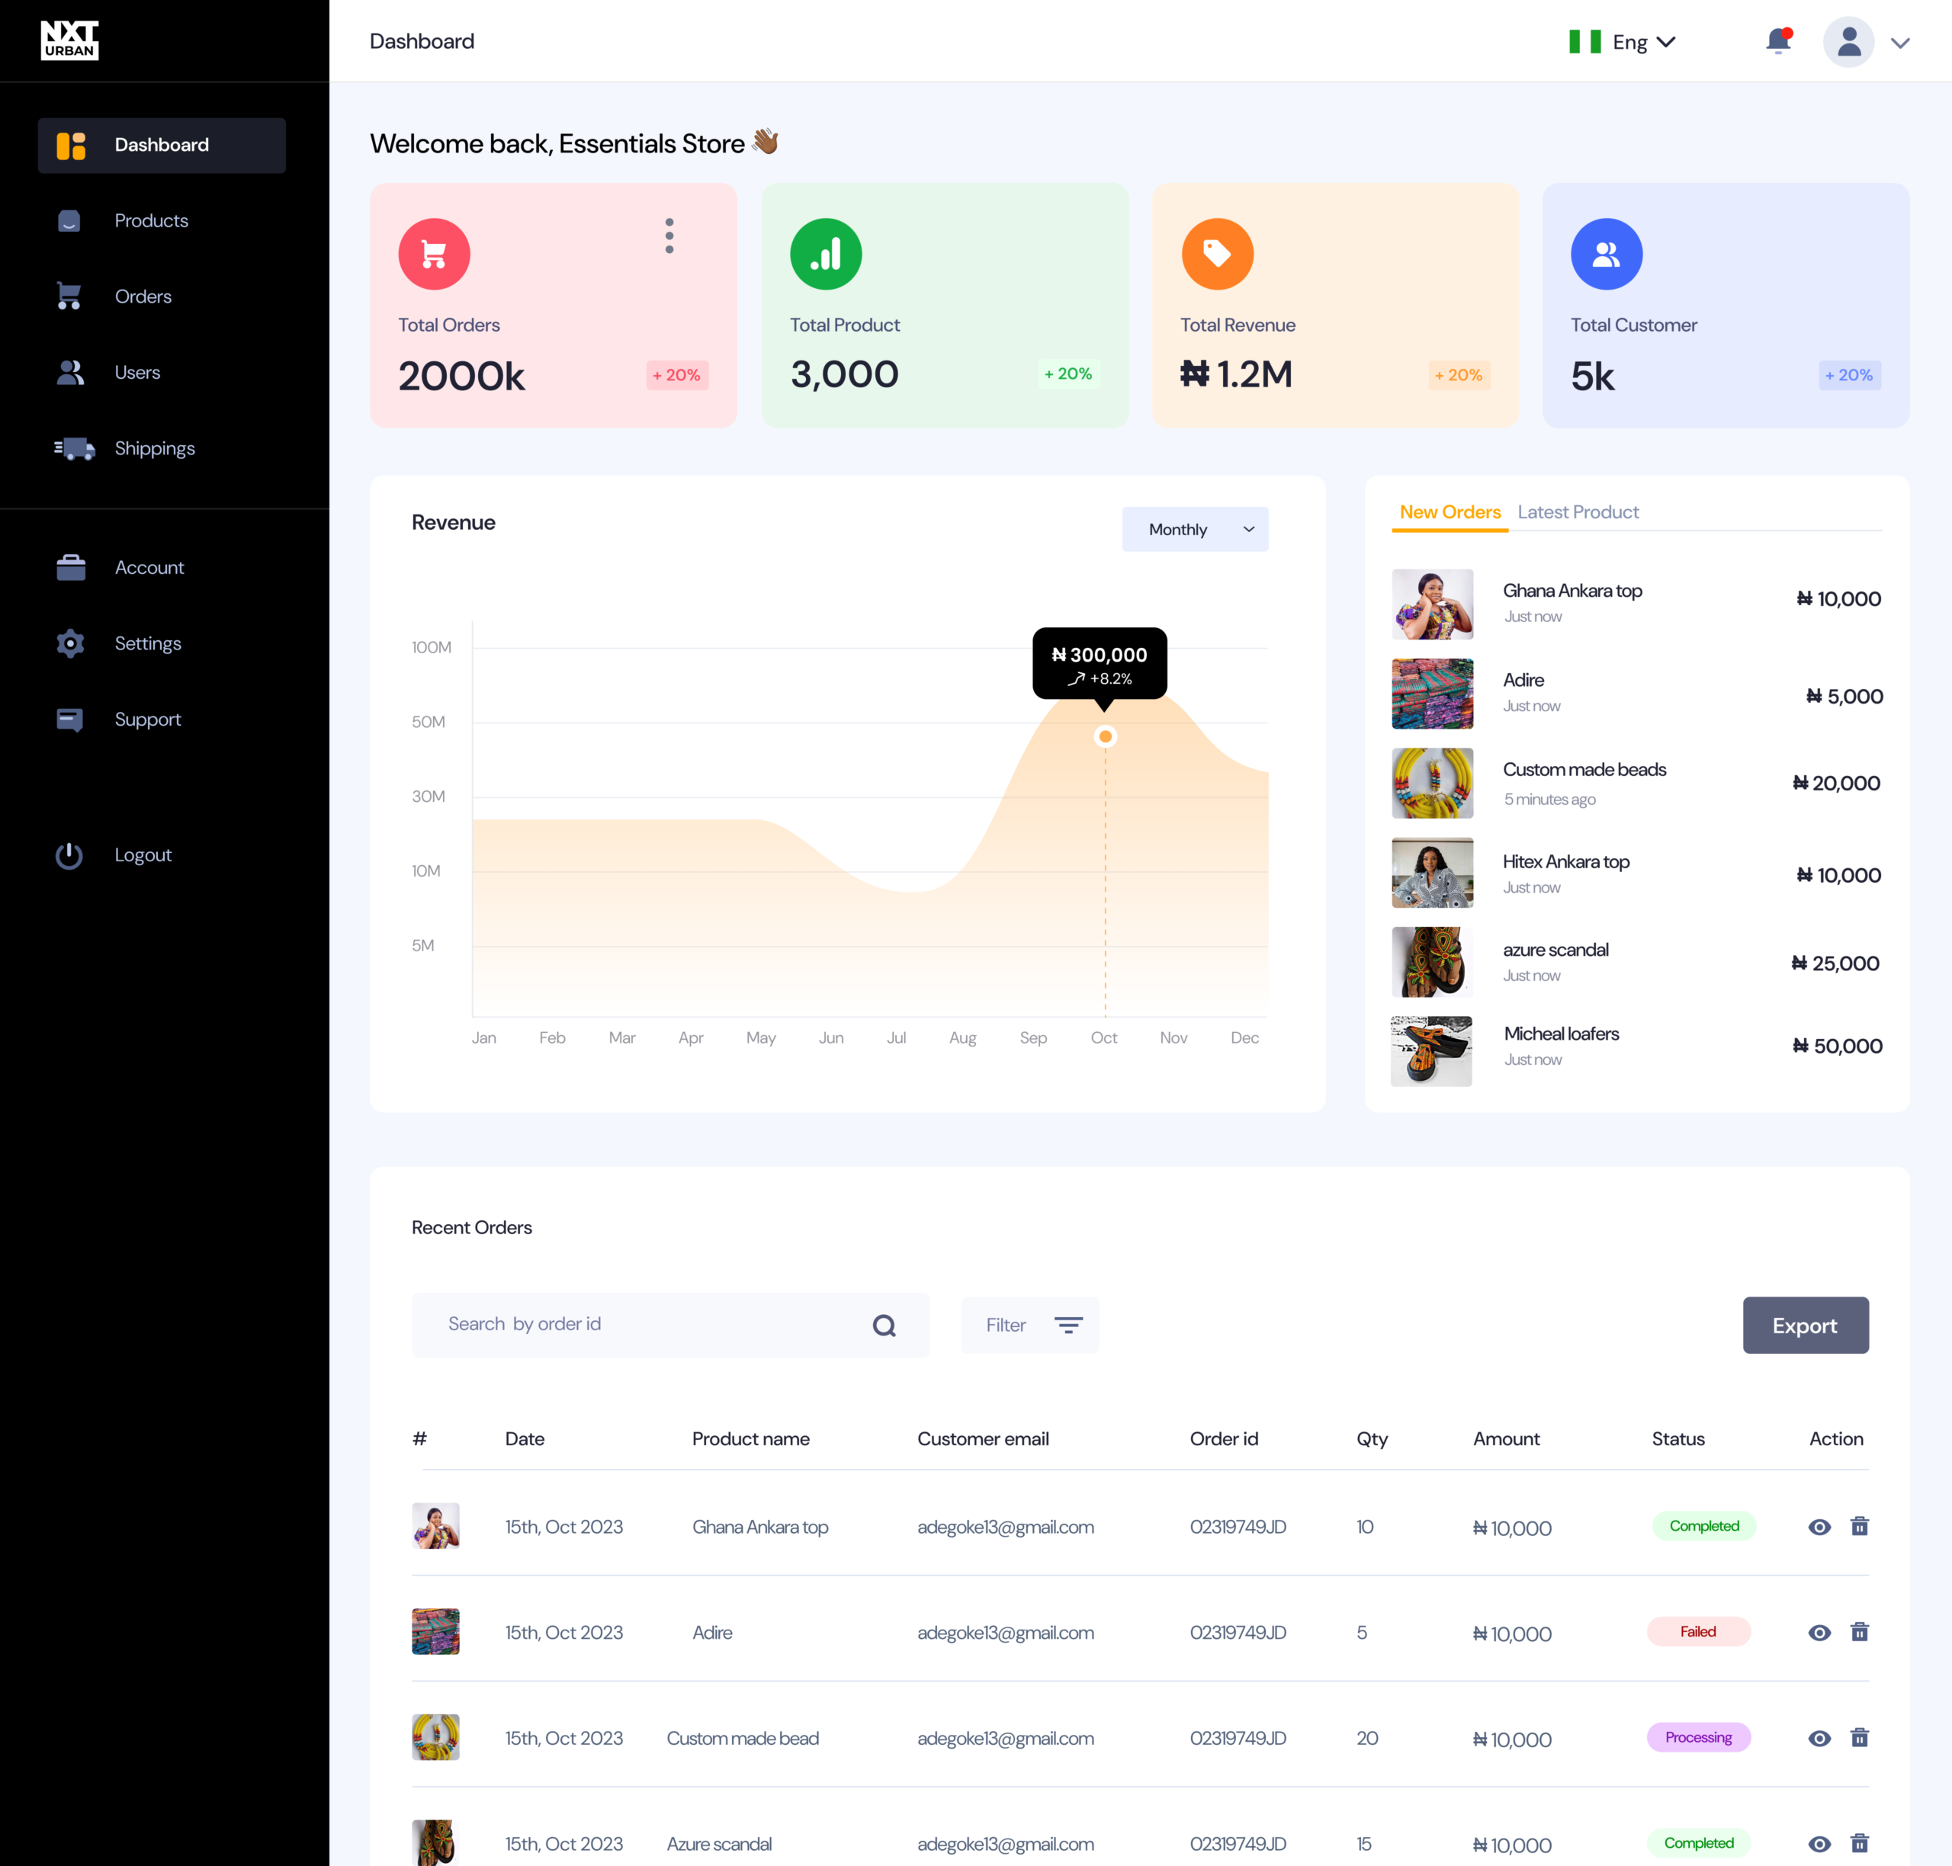1952x1866 pixels.
Task: Click the Logout power icon
Action: coord(69,855)
